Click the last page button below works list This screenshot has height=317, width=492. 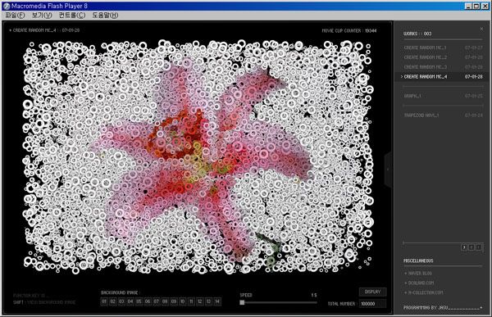[479, 247]
